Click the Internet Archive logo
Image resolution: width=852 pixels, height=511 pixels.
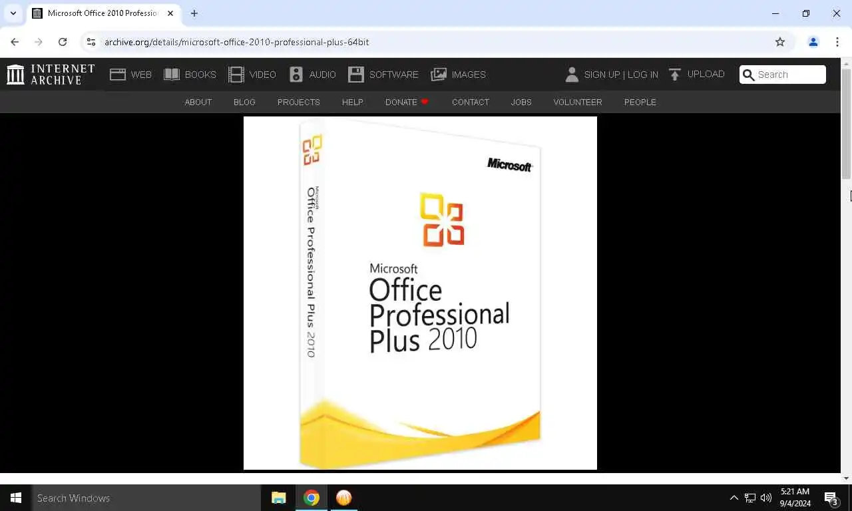[51, 75]
